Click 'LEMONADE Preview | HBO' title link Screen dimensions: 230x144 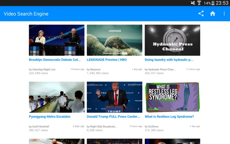tap(107, 60)
